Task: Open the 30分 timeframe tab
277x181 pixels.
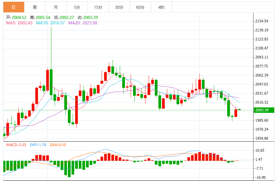Action: click(119, 7)
